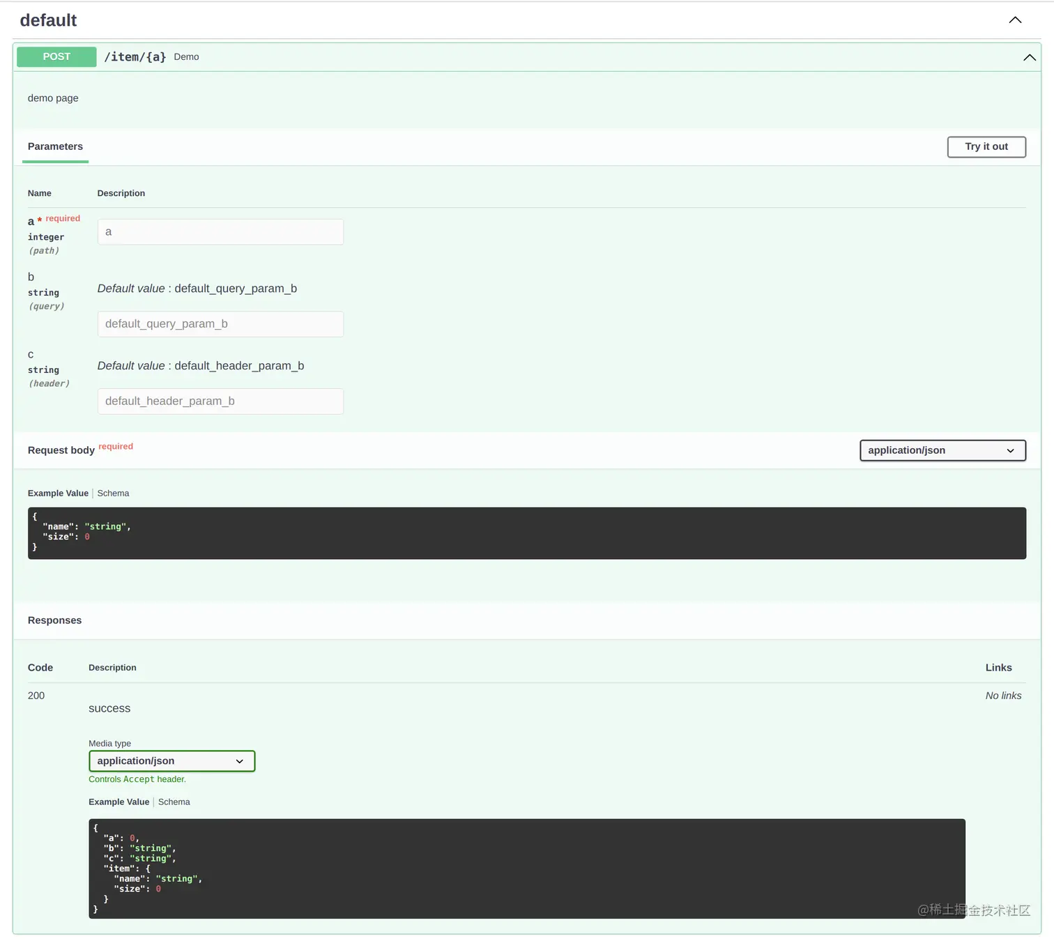
Task: Select Example Value for the request body
Action: pyautogui.click(x=58, y=493)
